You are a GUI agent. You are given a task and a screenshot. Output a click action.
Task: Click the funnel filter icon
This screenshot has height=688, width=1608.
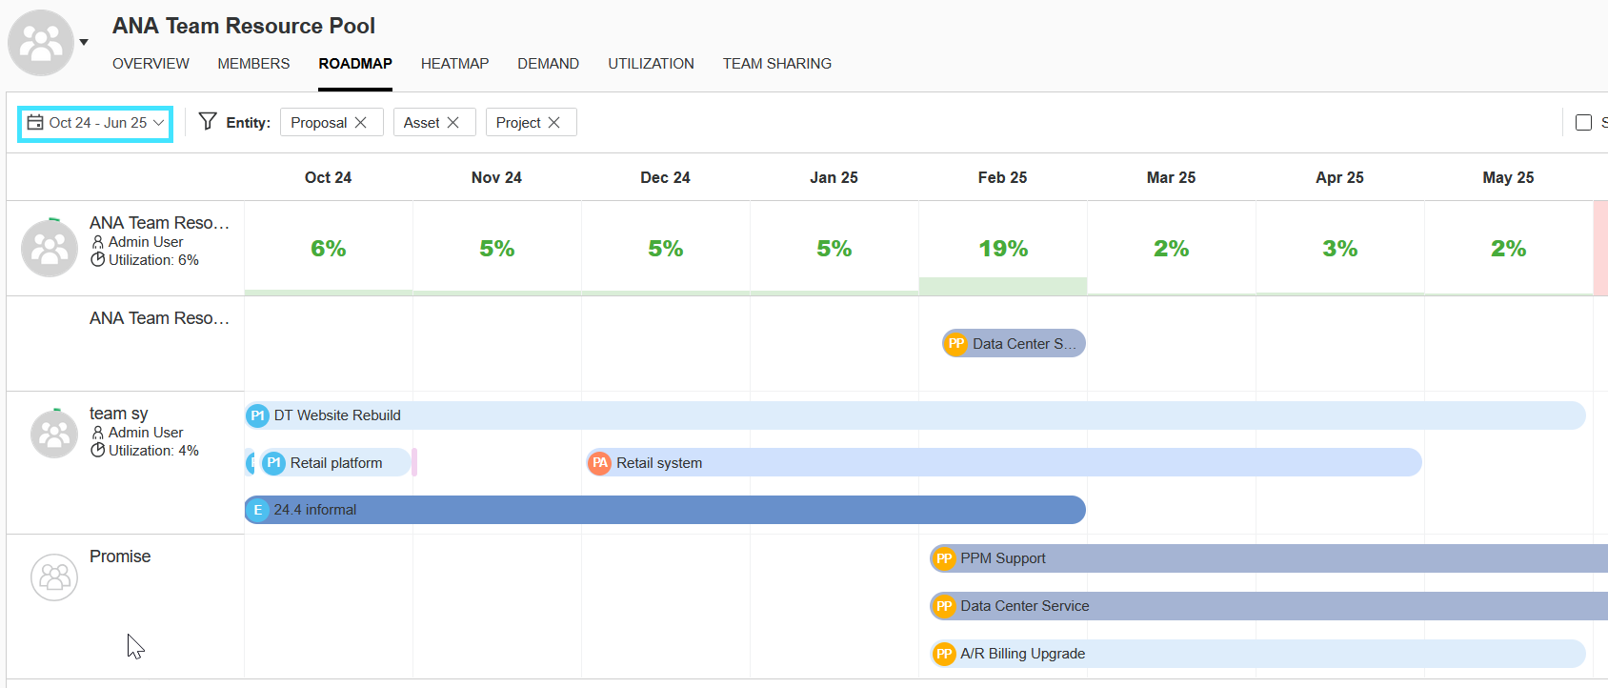(208, 121)
